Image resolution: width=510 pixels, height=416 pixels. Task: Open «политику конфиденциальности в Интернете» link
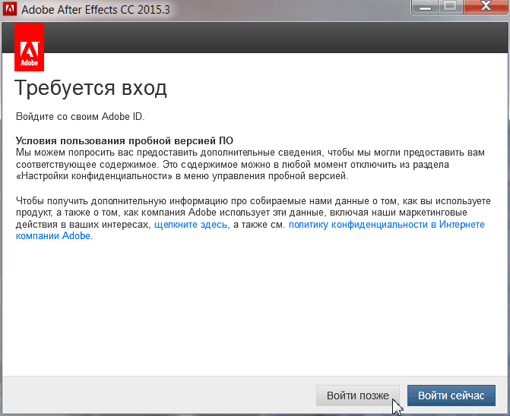click(x=386, y=225)
